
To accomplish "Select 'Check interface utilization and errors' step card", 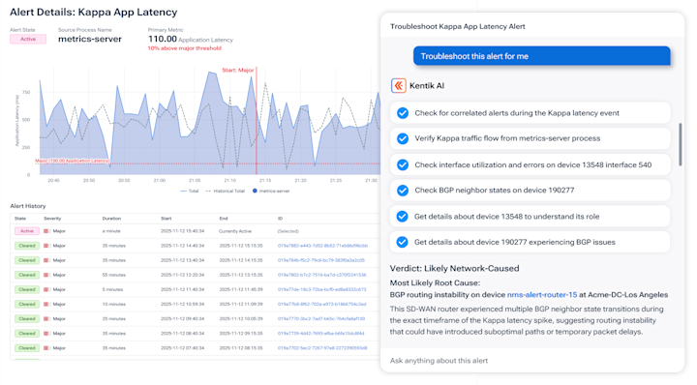I will [530, 164].
